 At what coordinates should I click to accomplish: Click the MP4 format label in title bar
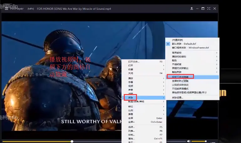pos(31,9)
